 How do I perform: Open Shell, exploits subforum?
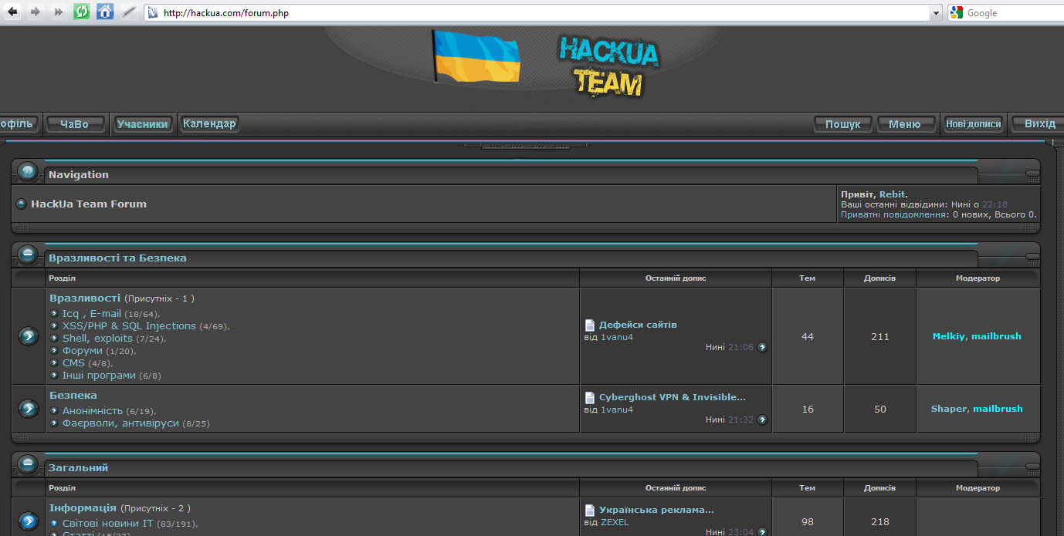pos(97,338)
